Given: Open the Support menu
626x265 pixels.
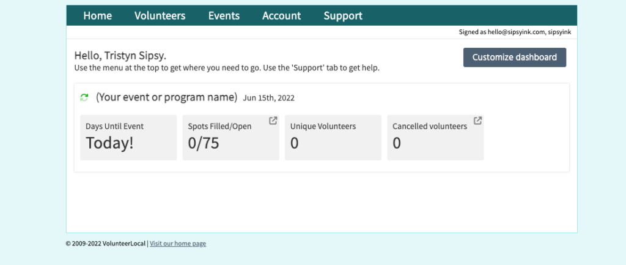Looking at the screenshot, I should [x=343, y=15].
